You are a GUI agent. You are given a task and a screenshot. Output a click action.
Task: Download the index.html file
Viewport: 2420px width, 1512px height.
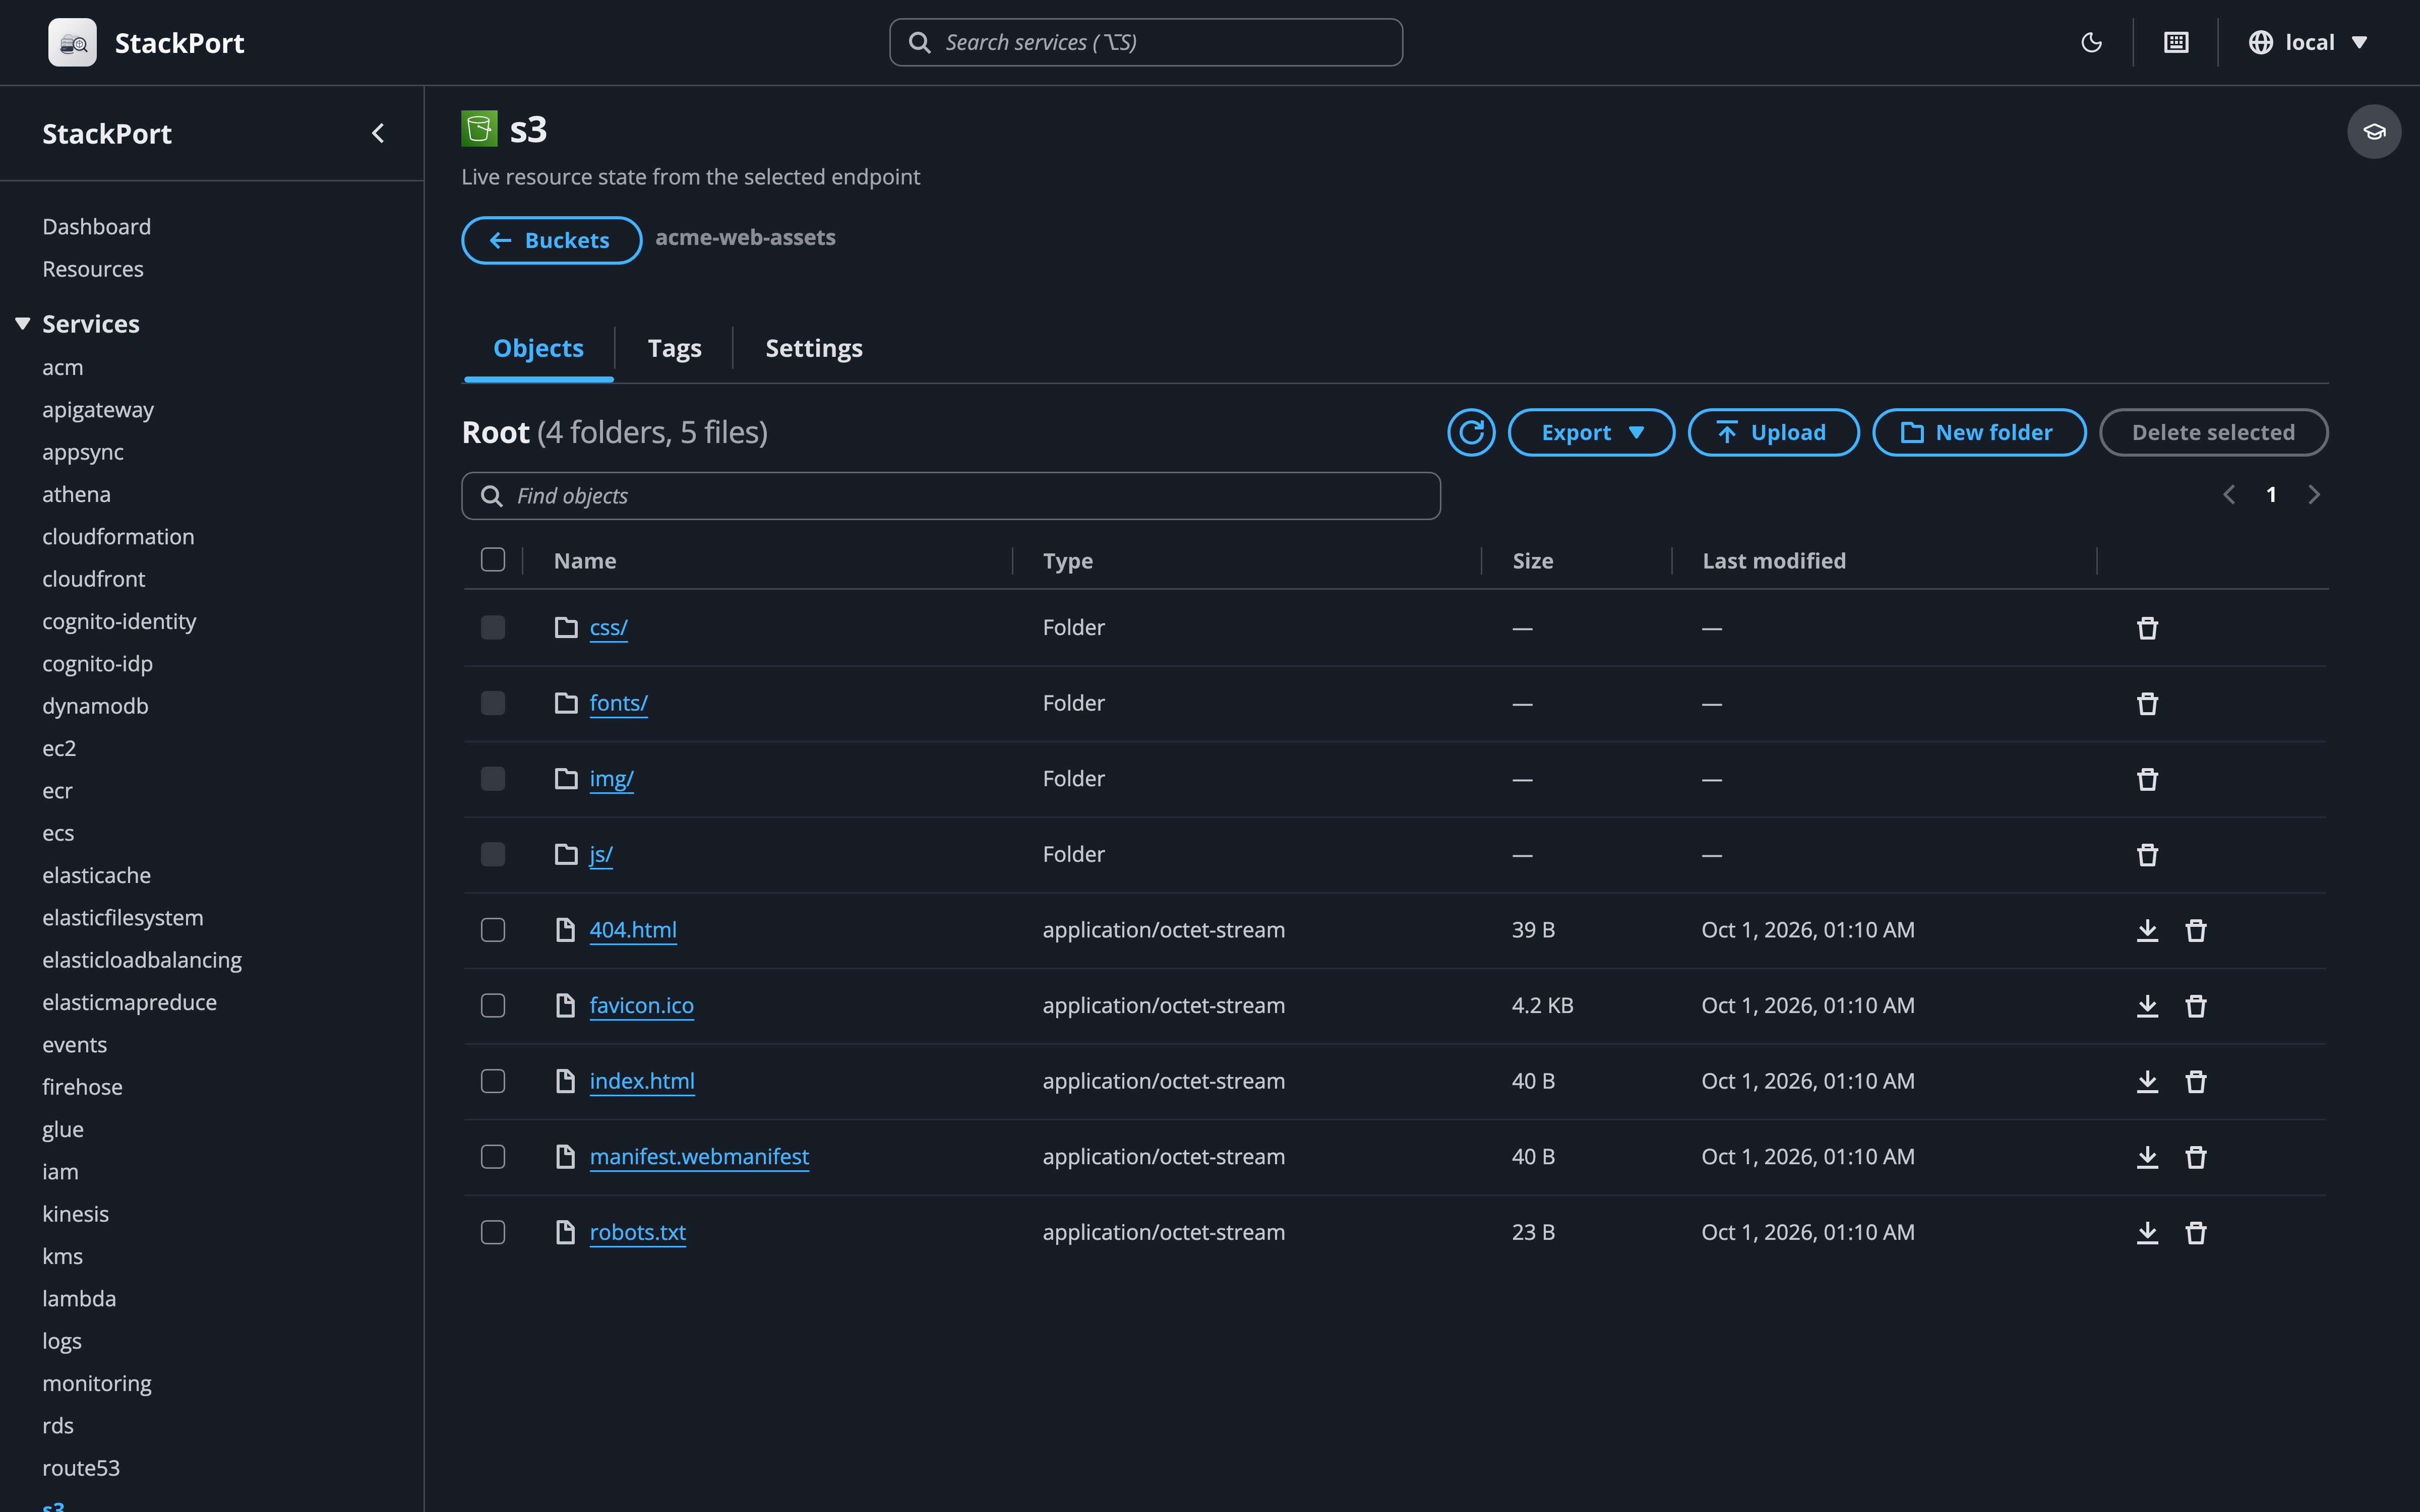tap(2147, 1081)
